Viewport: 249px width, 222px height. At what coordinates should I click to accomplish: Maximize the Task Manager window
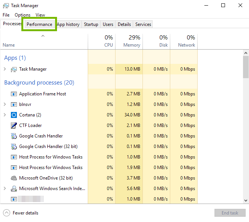[223, 5]
